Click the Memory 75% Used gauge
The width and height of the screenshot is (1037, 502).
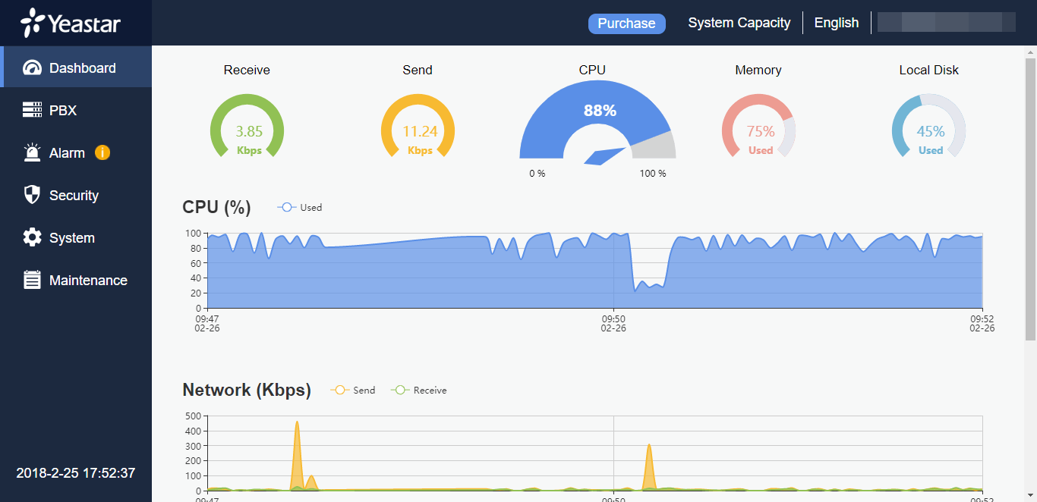tap(758, 127)
